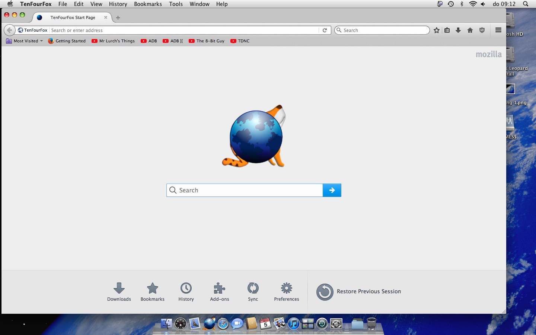Viewport: 536px width, 335px height.
Task: Submit search with blue arrow button
Action: tap(332, 190)
